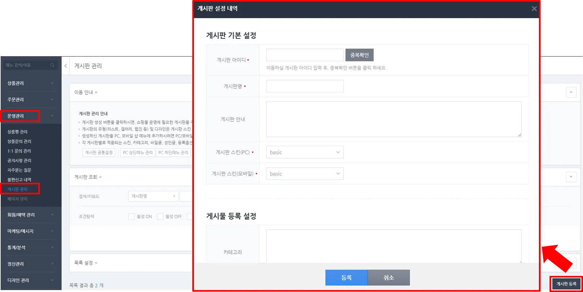
Task: Open the 게시판 스킨(PC) dropdown
Action: pos(305,152)
